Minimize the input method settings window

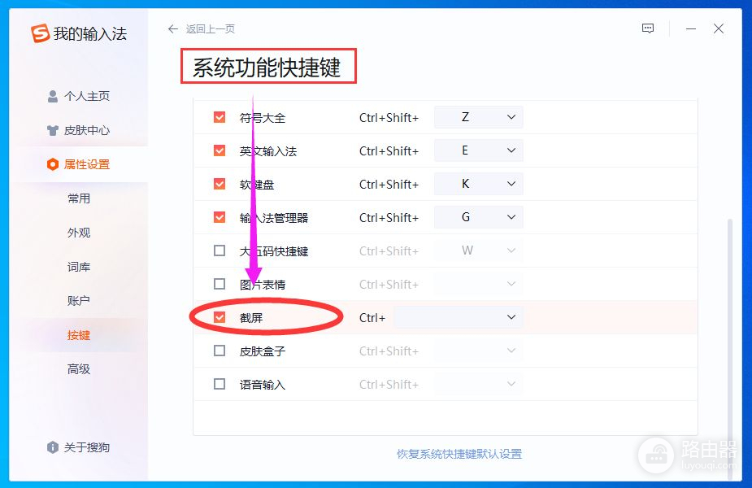[690, 28]
